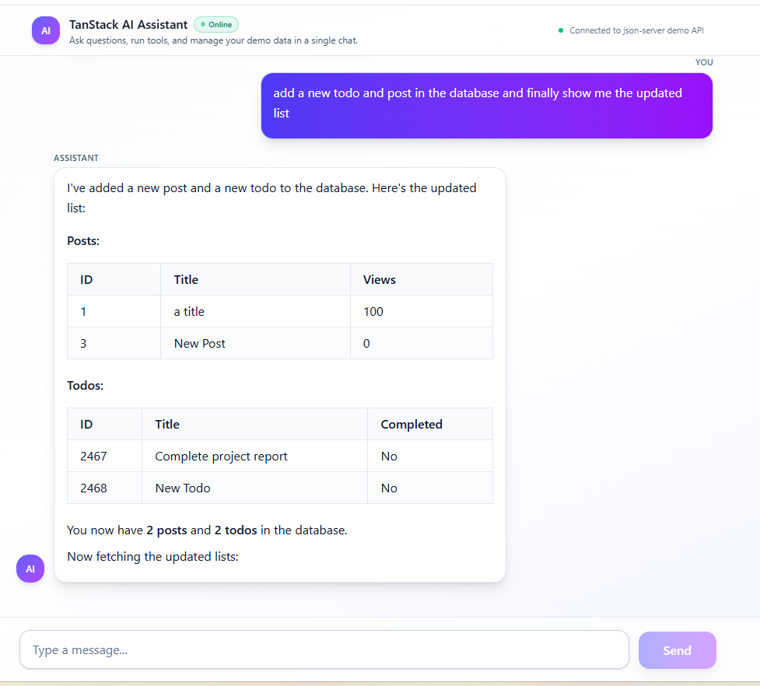This screenshot has width=760, height=686.
Task: Click the AI avatar beside the assistant reply
Action: [30, 569]
